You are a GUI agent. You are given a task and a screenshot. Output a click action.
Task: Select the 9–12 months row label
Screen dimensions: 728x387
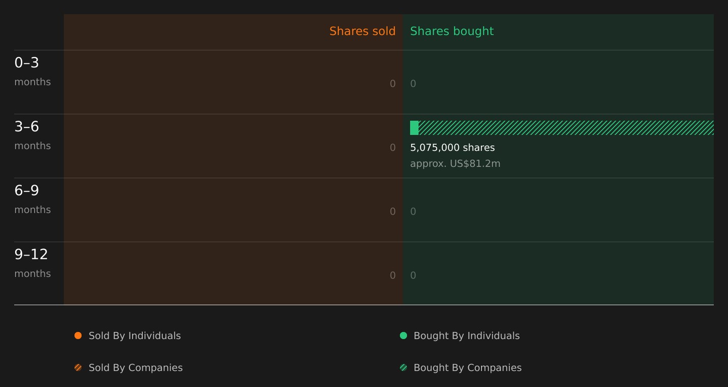32,263
